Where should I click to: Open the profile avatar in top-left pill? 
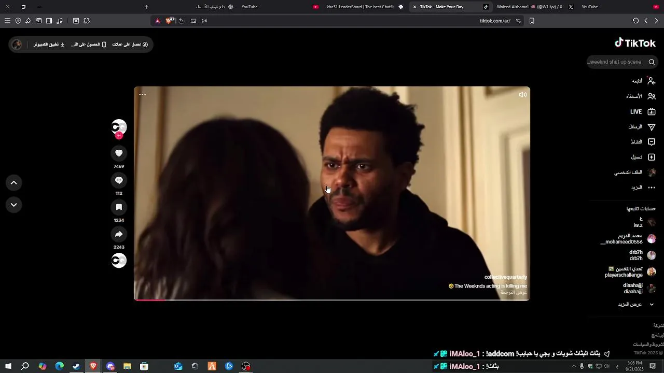tap(17, 45)
